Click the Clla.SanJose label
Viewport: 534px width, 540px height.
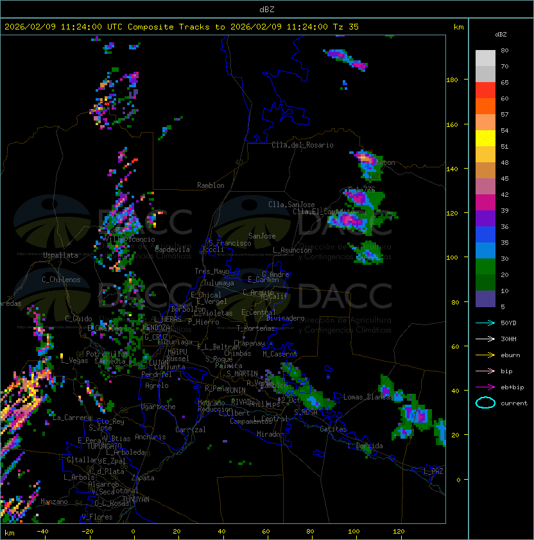[291, 205]
